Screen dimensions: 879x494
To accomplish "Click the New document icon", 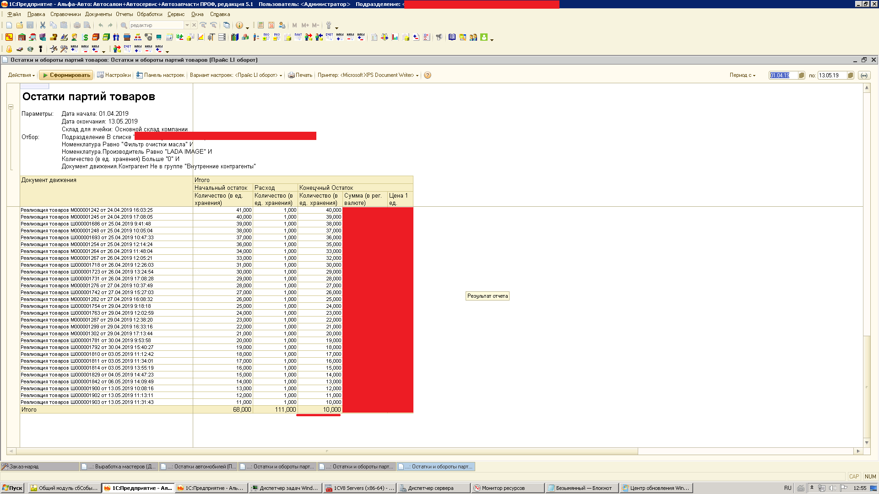I will point(9,25).
